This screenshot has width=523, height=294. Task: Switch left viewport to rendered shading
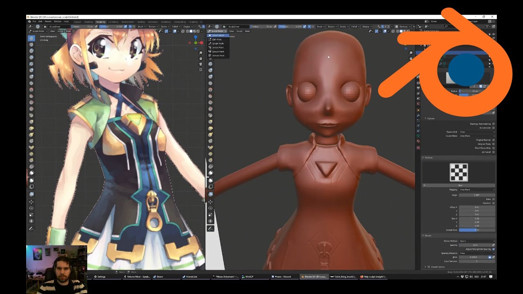pyautogui.click(x=198, y=31)
